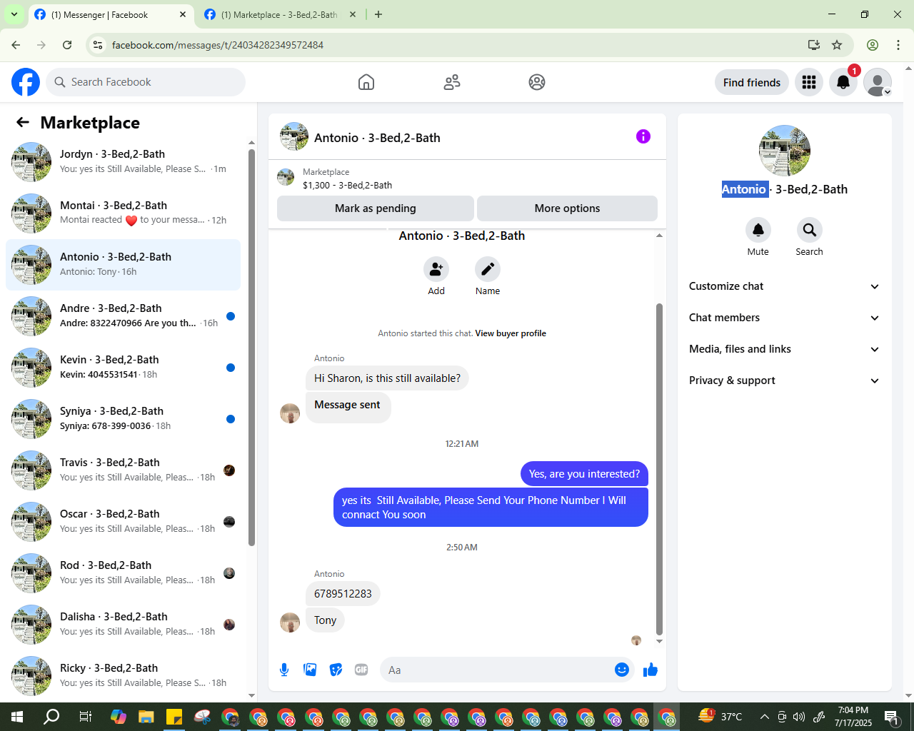Show hidden system tray icons
Image resolution: width=914 pixels, height=731 pixels.
765,717
